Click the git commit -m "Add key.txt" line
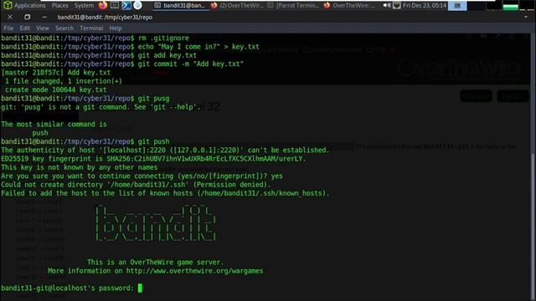 coord(191,64)
